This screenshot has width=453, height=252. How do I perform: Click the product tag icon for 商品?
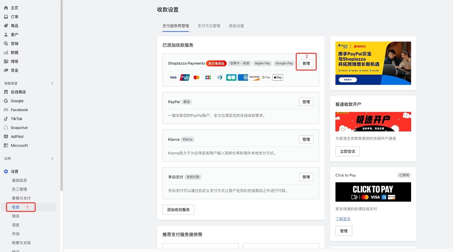click(x=6, y=26)
